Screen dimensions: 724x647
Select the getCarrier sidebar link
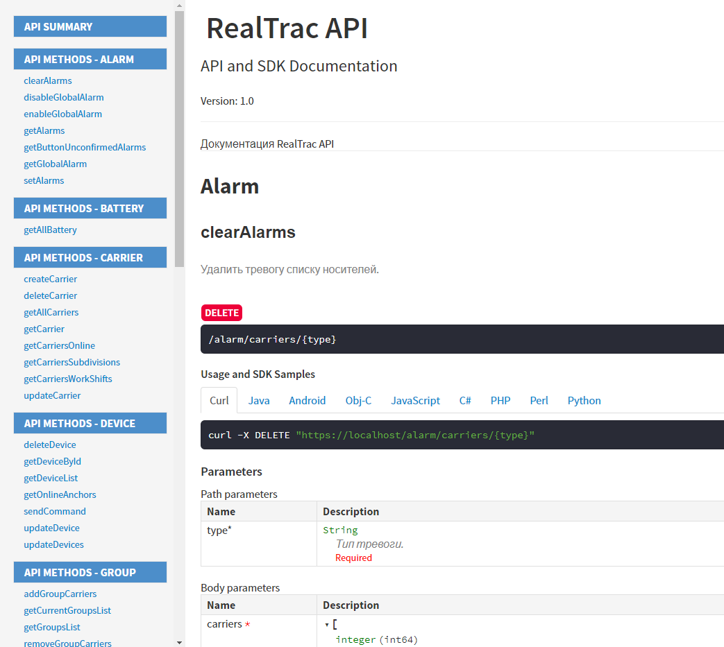[44, 329]
